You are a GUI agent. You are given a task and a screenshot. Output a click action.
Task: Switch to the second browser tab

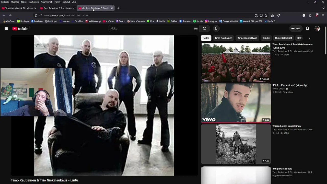(57, 8)
